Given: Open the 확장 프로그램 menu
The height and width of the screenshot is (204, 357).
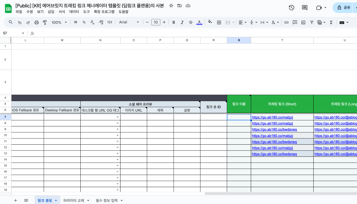Looking at the screenshot, I should pos(104,11).
